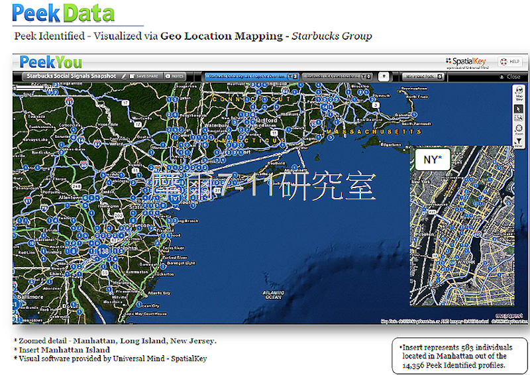Open Notes for the snapshot

[174, 76]
